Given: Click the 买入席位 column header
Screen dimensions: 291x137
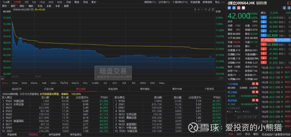Looking at the screenshot, I should coord(7,97).
